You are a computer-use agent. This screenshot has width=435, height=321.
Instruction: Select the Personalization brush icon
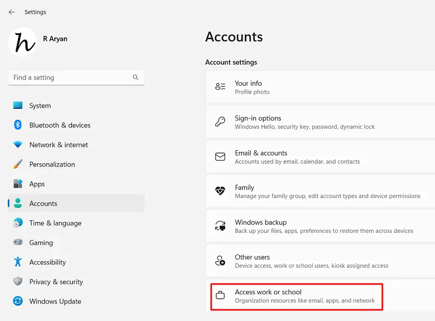click(x=18, y=164)
